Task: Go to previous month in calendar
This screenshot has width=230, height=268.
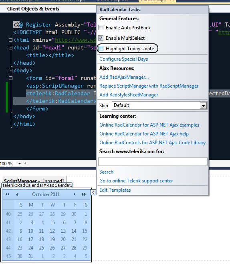Action: (17, 194)
